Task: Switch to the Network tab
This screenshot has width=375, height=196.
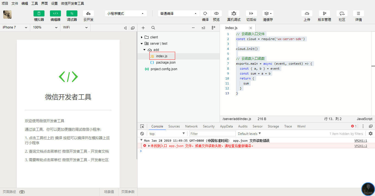Action: pos(191,126)
